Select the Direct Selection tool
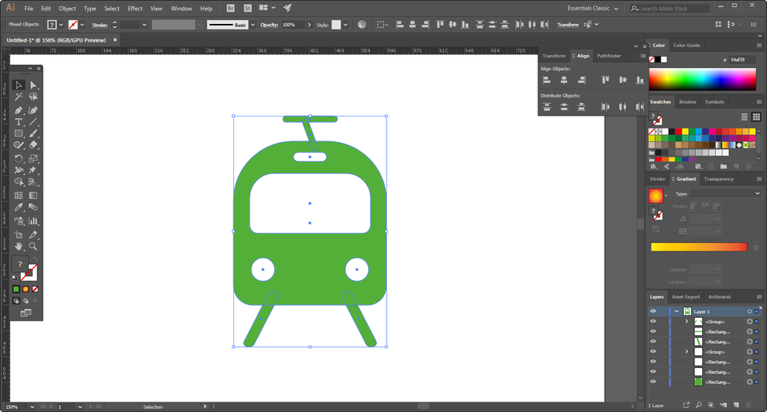 click(34, 85)
